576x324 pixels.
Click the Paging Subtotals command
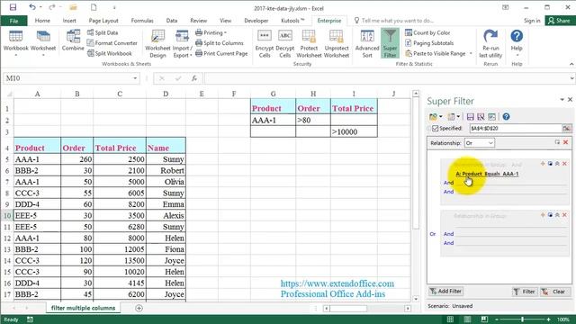pyautogui.click(x=429, y=43)
